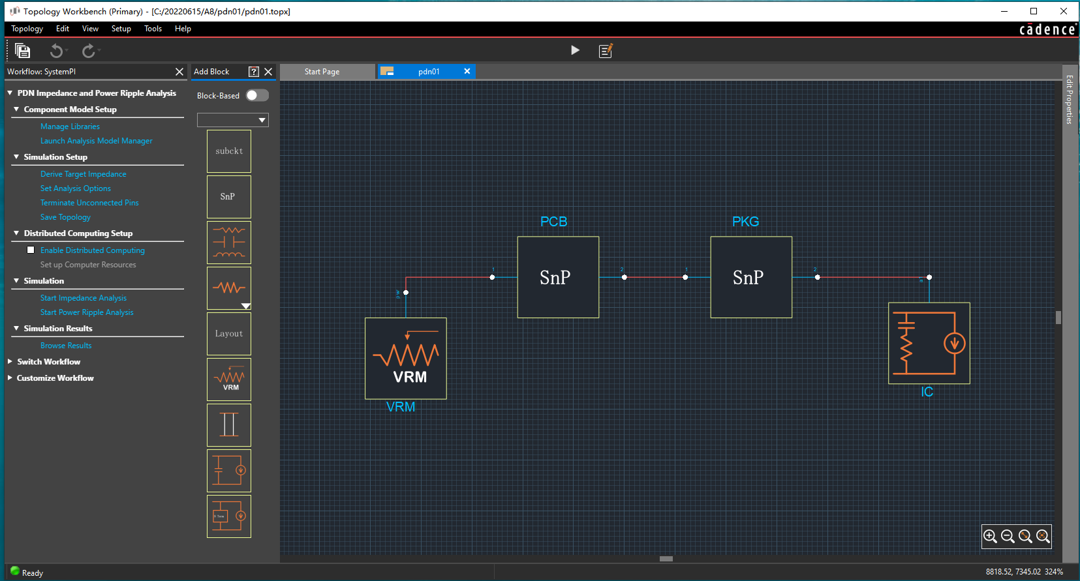This screenshot has height=581, width=1080.
Task: Run simulation with the play button
Action: (575, 50)
